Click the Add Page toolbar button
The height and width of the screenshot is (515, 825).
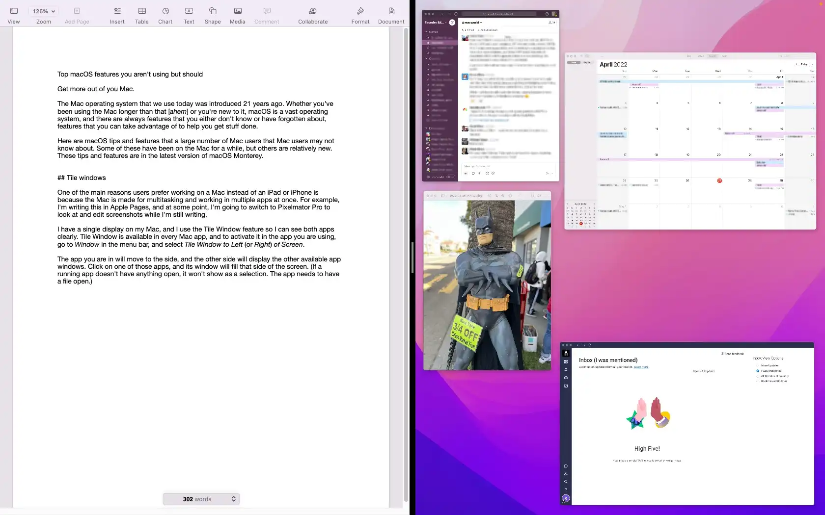click(x=77, y=15)
